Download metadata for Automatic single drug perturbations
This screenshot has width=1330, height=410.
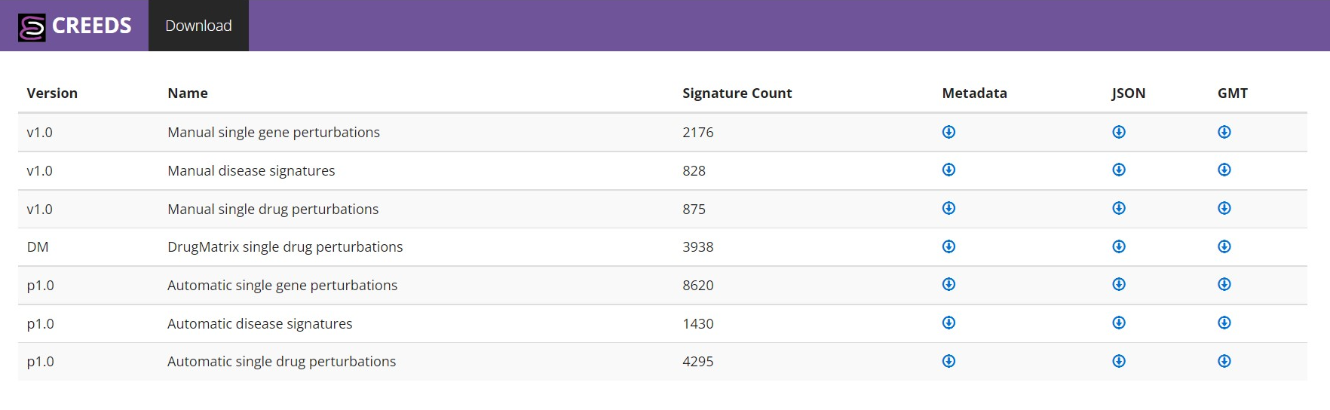tap(948, 361)
